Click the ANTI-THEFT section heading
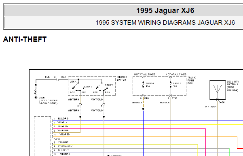The image size is (243, 156). 25,39
